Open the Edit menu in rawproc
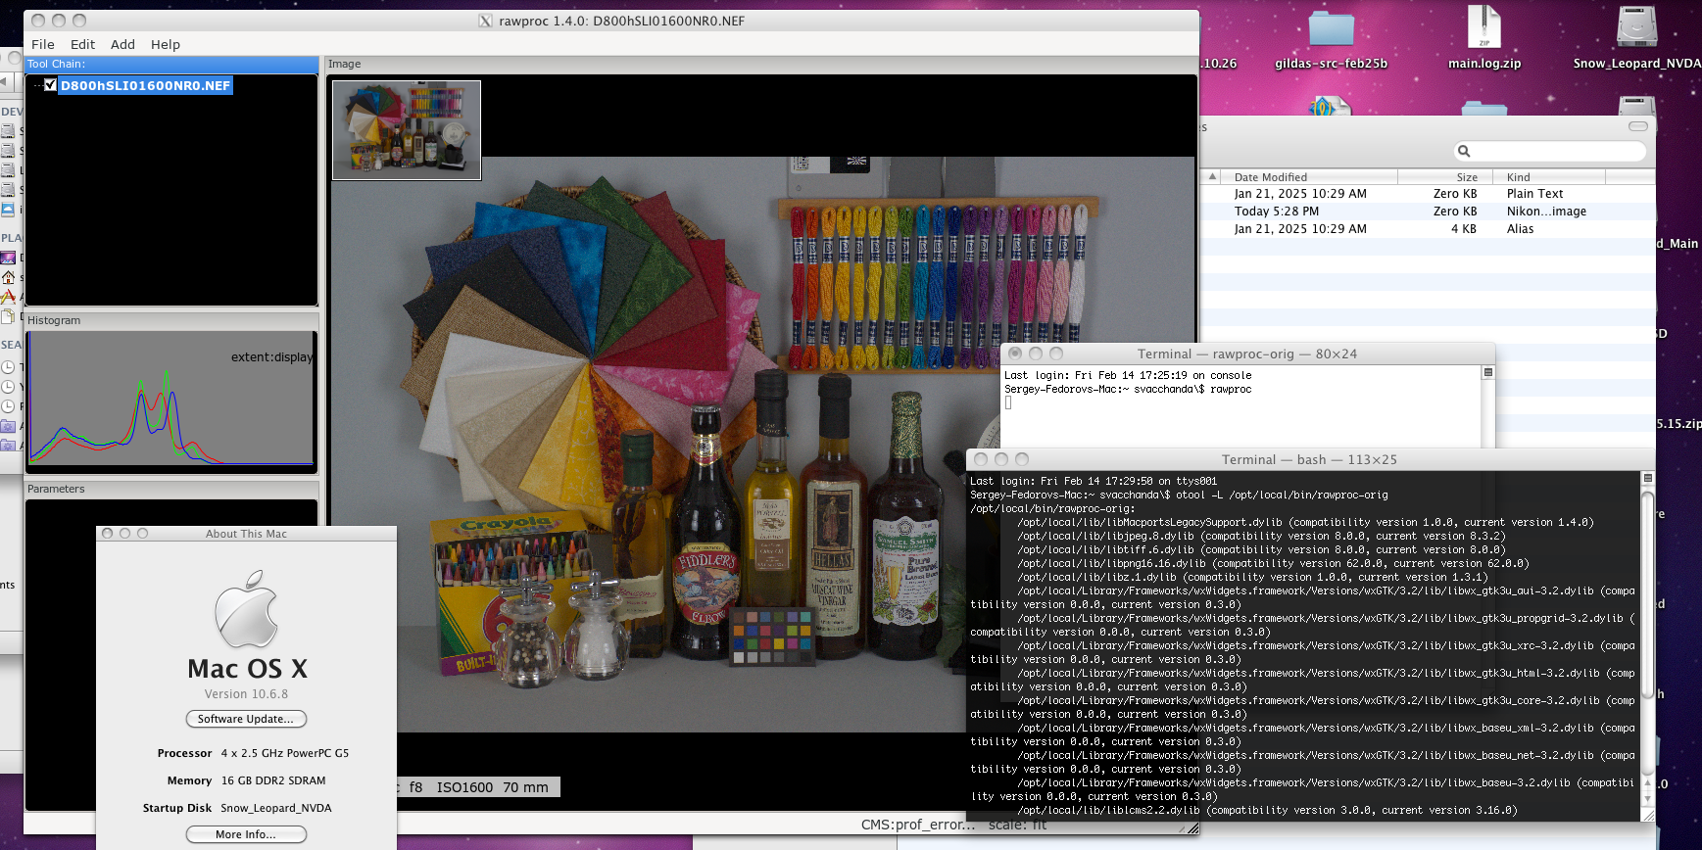 (82, 44)
